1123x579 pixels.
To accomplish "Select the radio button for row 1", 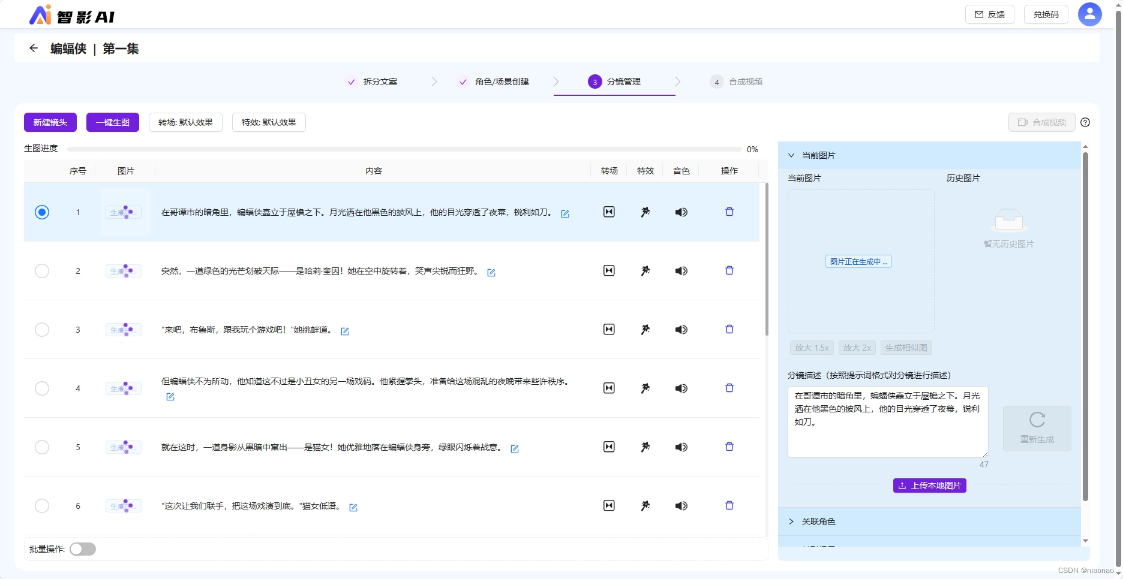I will (x=42, y=212).
